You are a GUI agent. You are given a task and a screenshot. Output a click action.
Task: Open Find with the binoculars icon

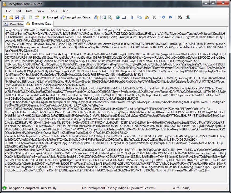tap(180, 17)
